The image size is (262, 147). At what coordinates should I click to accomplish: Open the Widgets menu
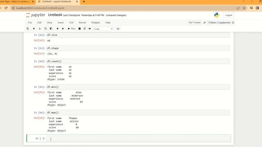(95, 22)
